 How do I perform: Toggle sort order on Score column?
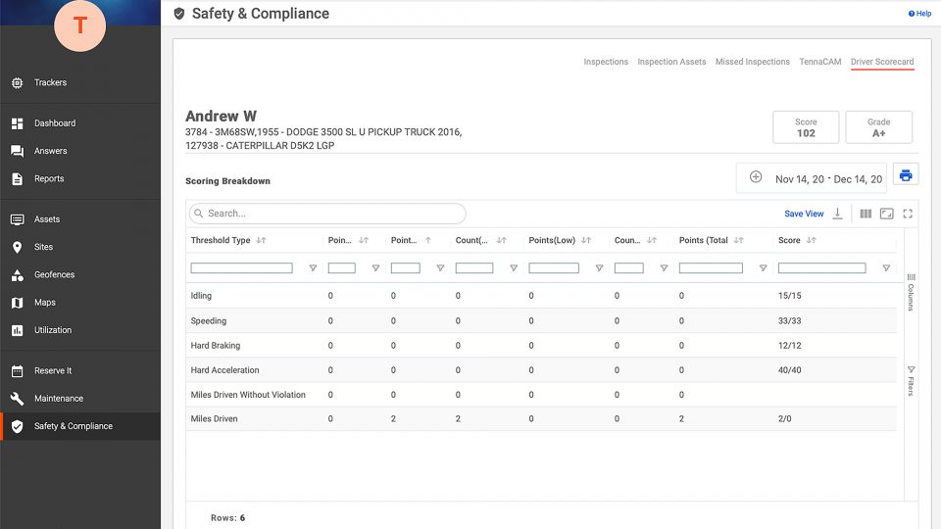click(812, 240)
